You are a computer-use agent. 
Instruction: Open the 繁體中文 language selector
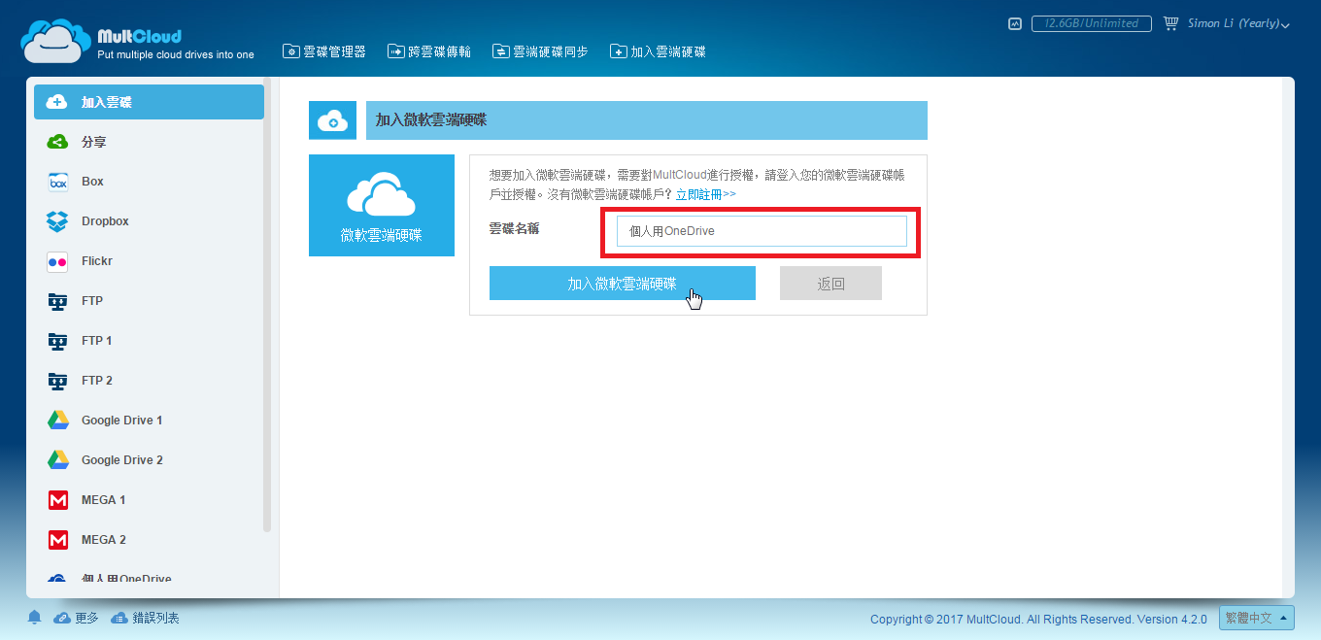1256,618
